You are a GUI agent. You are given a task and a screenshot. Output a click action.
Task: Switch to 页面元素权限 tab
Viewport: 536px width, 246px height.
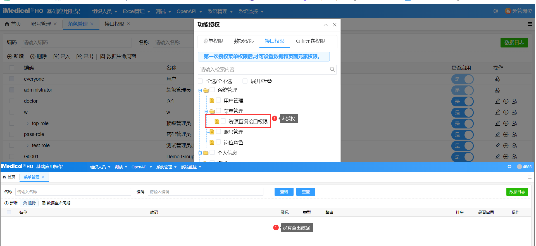point(310,41)
